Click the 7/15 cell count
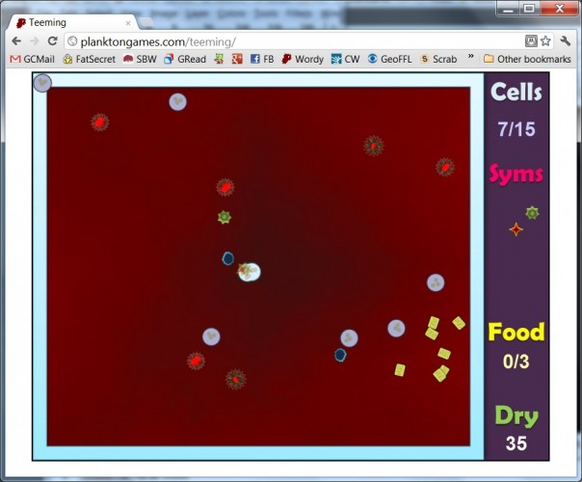 [516, 129]
